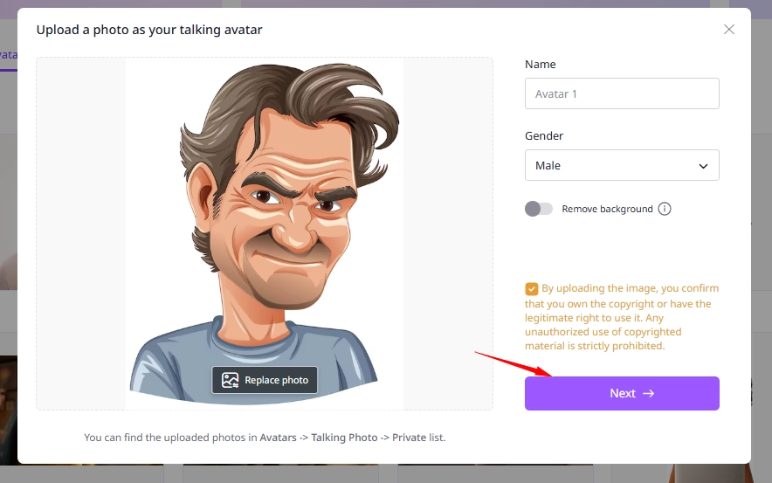Click inside the Name input field
The width and height of the screenshot is (772, 483).
[621, 93]
